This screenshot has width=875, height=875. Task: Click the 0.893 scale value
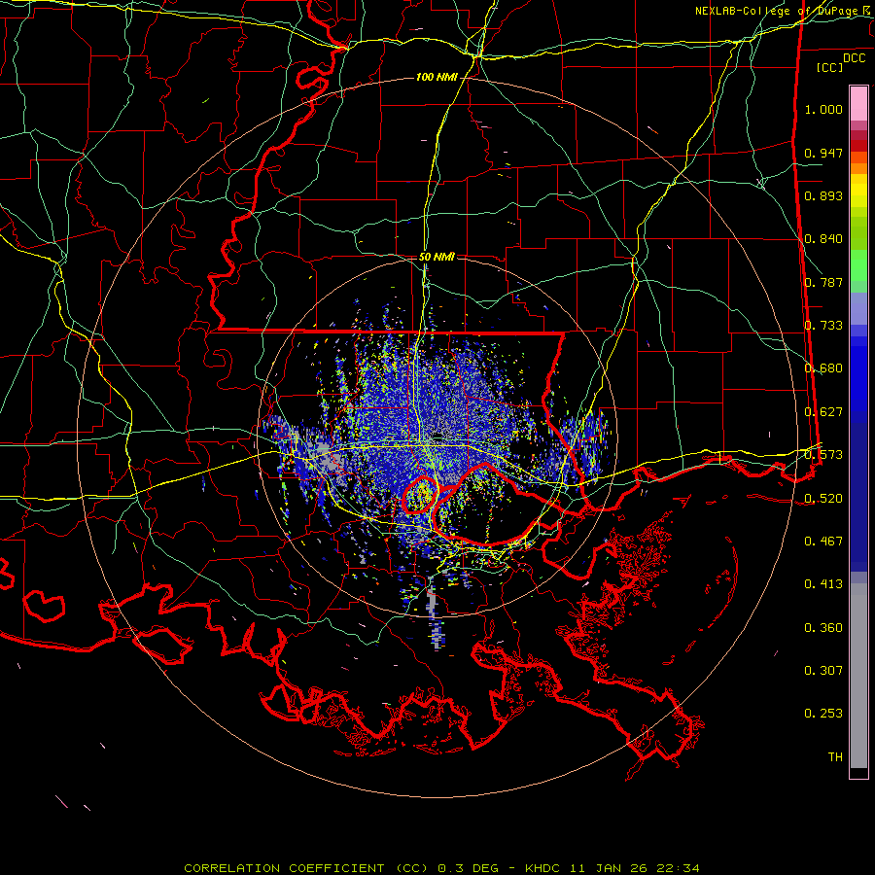823,195
